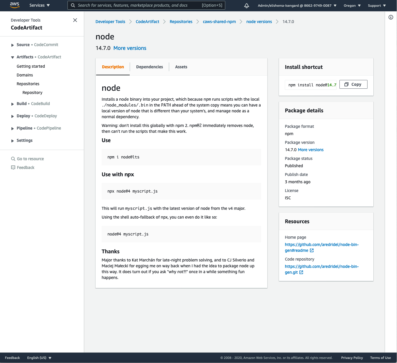
Task: Open the Support dropdown menu
Action: click(377, 6)
